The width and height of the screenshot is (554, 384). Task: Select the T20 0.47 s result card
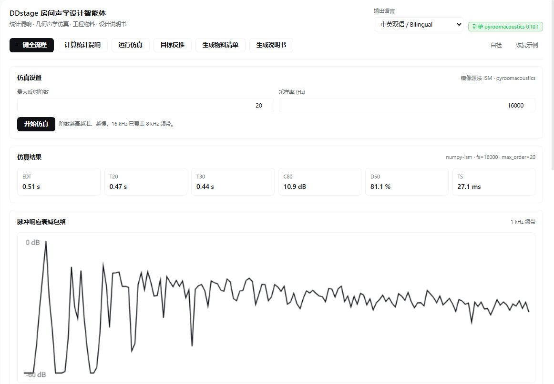(x=145, y=182)
